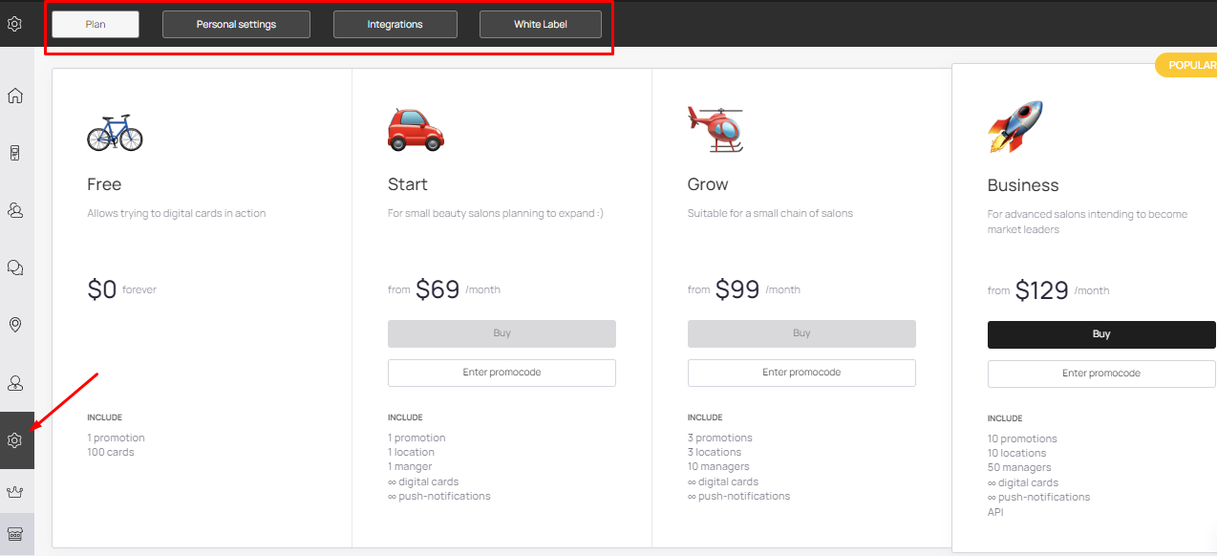Open the location pin icon in sidebar
The height and width of the screenshot is (556, 1217).
point(15,325)
